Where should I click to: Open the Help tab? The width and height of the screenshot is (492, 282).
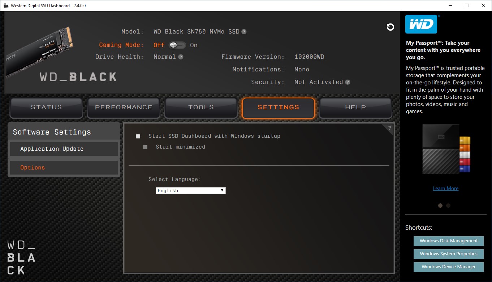pyautogui.click(x=355, y=107)
